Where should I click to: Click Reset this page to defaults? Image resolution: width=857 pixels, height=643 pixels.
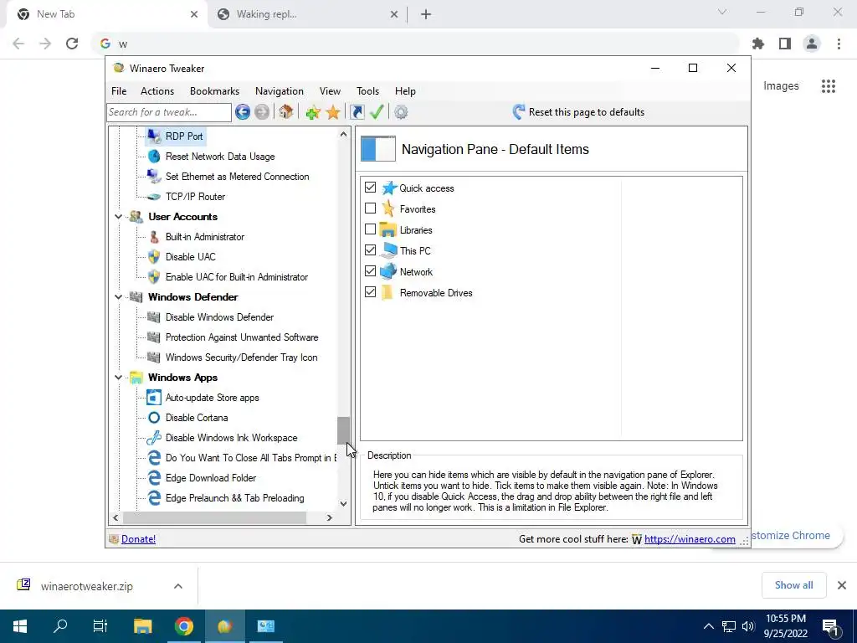[x=587, y=112]
